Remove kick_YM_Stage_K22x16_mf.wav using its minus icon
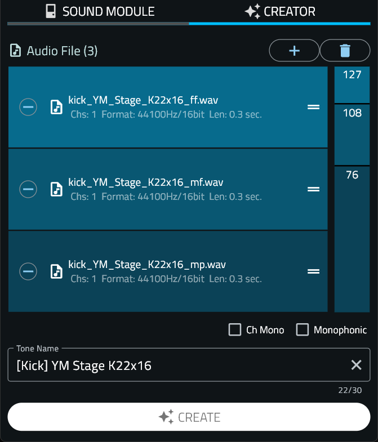This screenshot has height=442, width=378. tap(28, 189)
